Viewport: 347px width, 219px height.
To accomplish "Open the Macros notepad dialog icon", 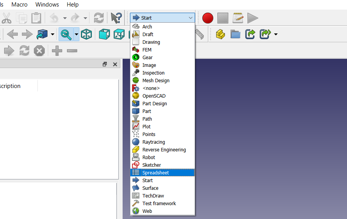I will pyautogui.click(x=238, y=18).
